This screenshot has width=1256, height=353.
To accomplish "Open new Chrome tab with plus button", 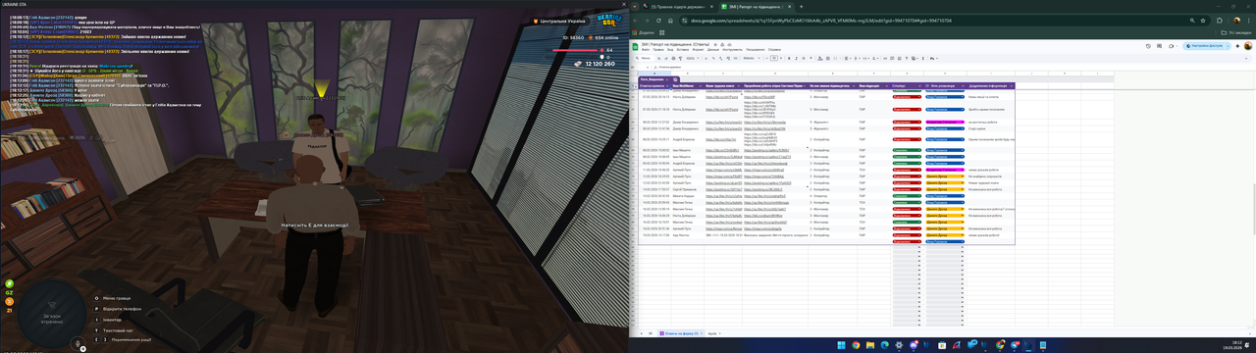I will (x=801, y=7).
